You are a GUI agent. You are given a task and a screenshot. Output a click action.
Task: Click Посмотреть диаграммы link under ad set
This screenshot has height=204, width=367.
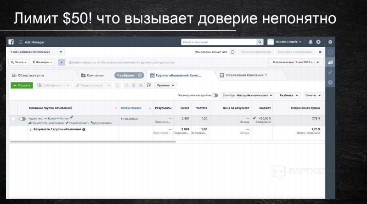46,123
